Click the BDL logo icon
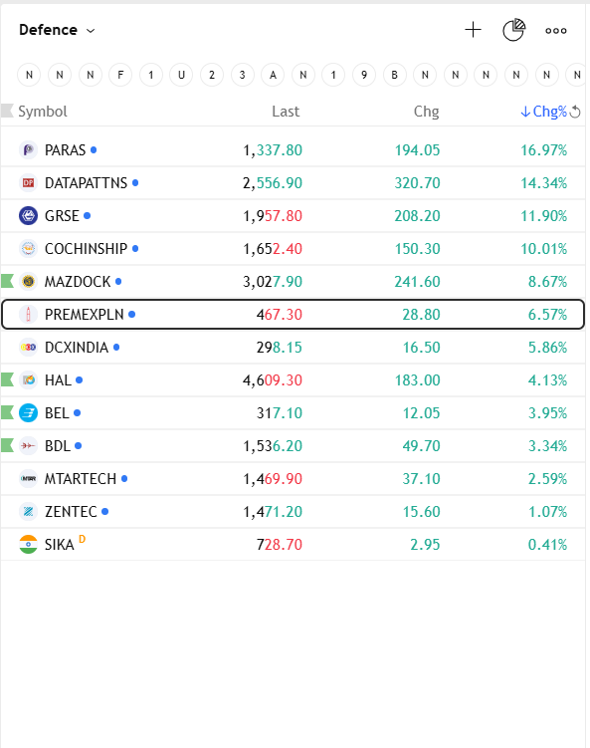This screenshot has width=590, height=748. [x=28, y=445]
